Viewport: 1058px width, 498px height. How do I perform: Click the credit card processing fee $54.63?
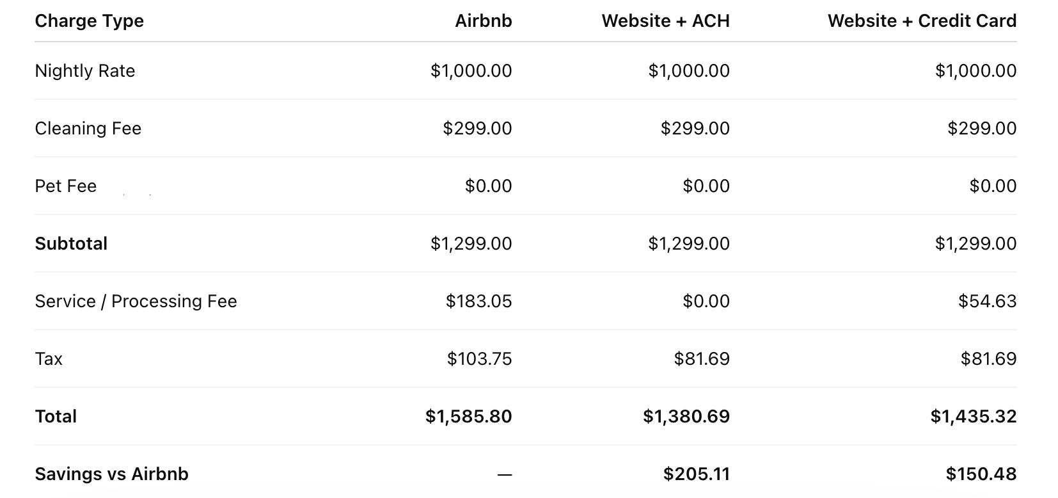pos(987,301)
